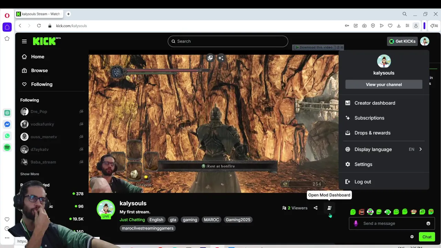Open Messenger from the Opera sidebar

(x=7, y=124)
